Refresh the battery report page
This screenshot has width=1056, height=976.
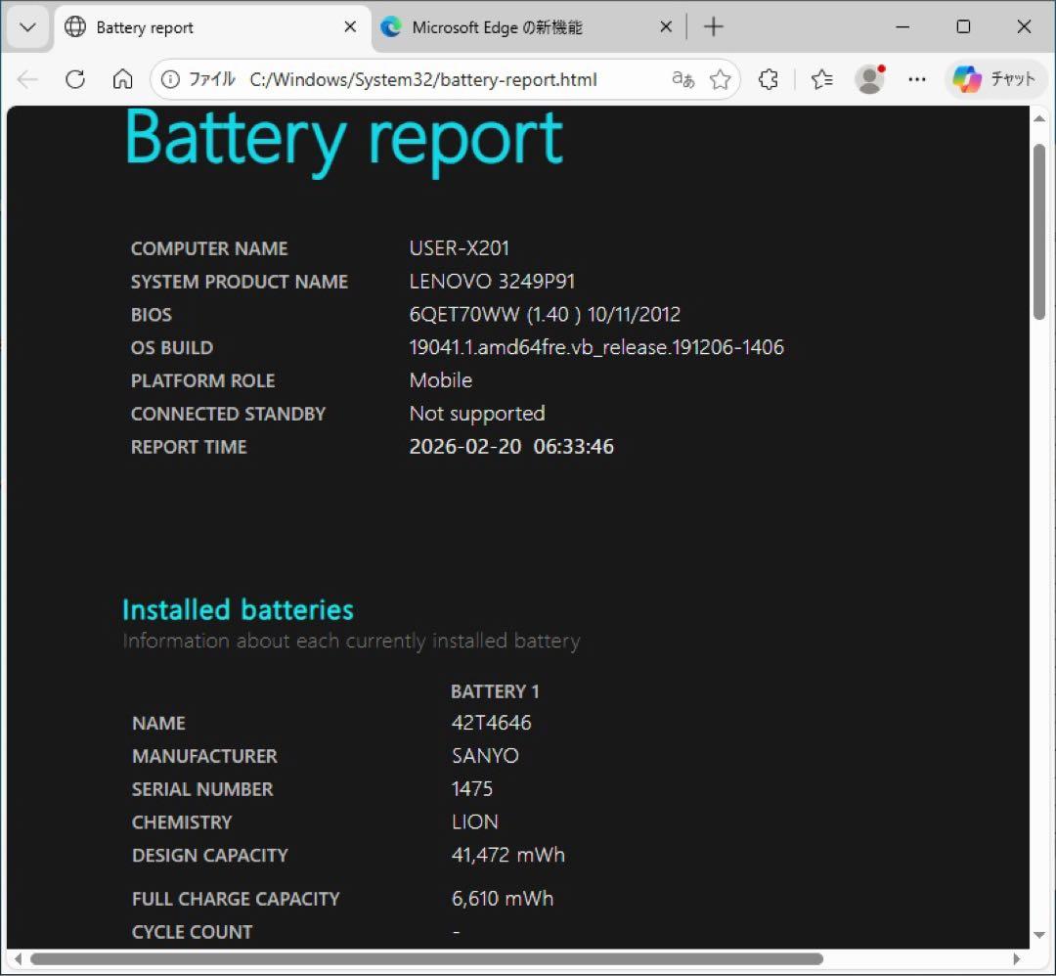click(75, 79)
